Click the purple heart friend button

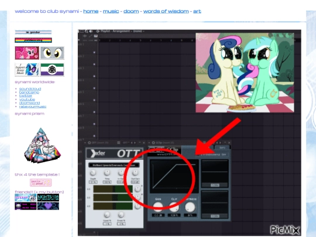48,206
